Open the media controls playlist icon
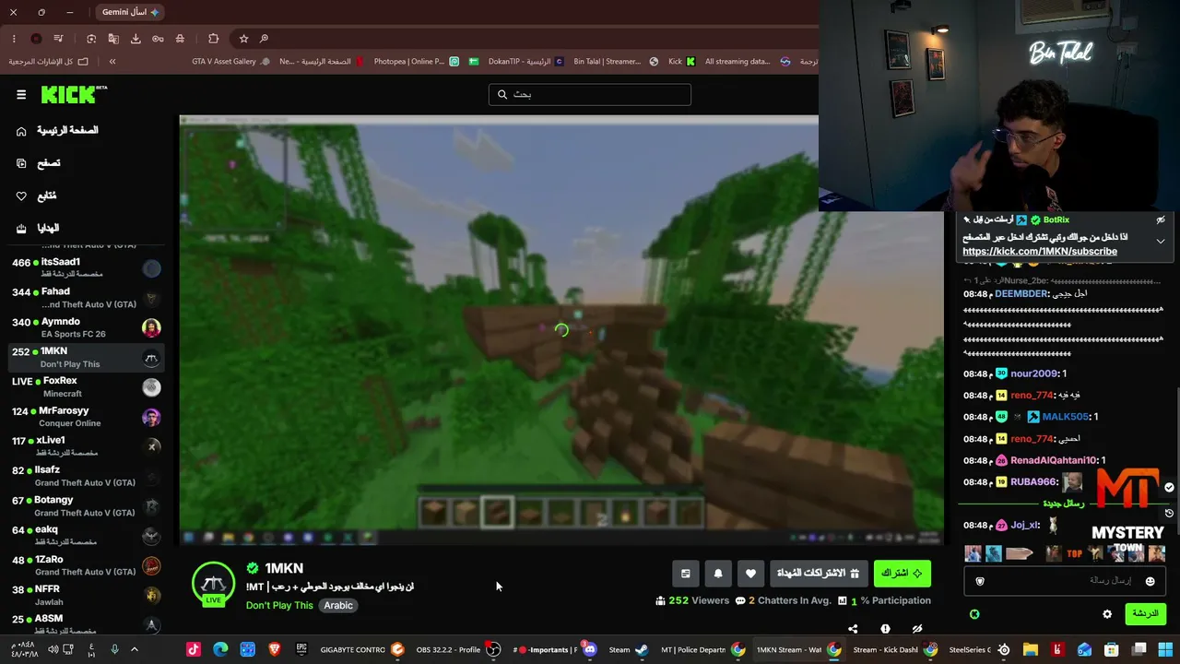Image resolution: width=1180 pixels, height=664 pixels. (58, 39)
